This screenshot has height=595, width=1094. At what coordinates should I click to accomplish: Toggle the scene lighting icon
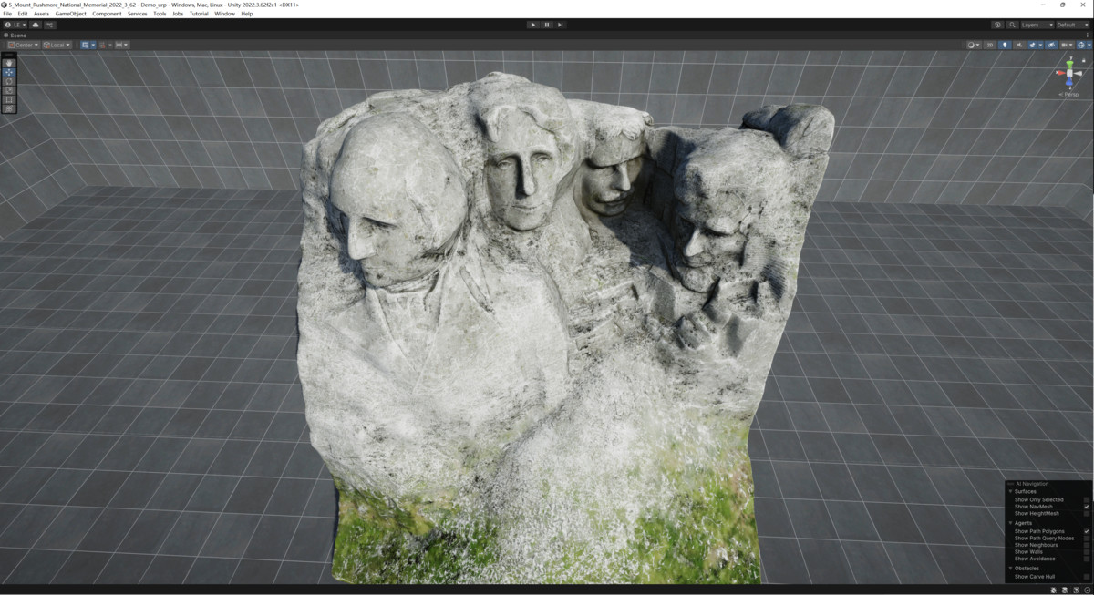point(1005,44)
